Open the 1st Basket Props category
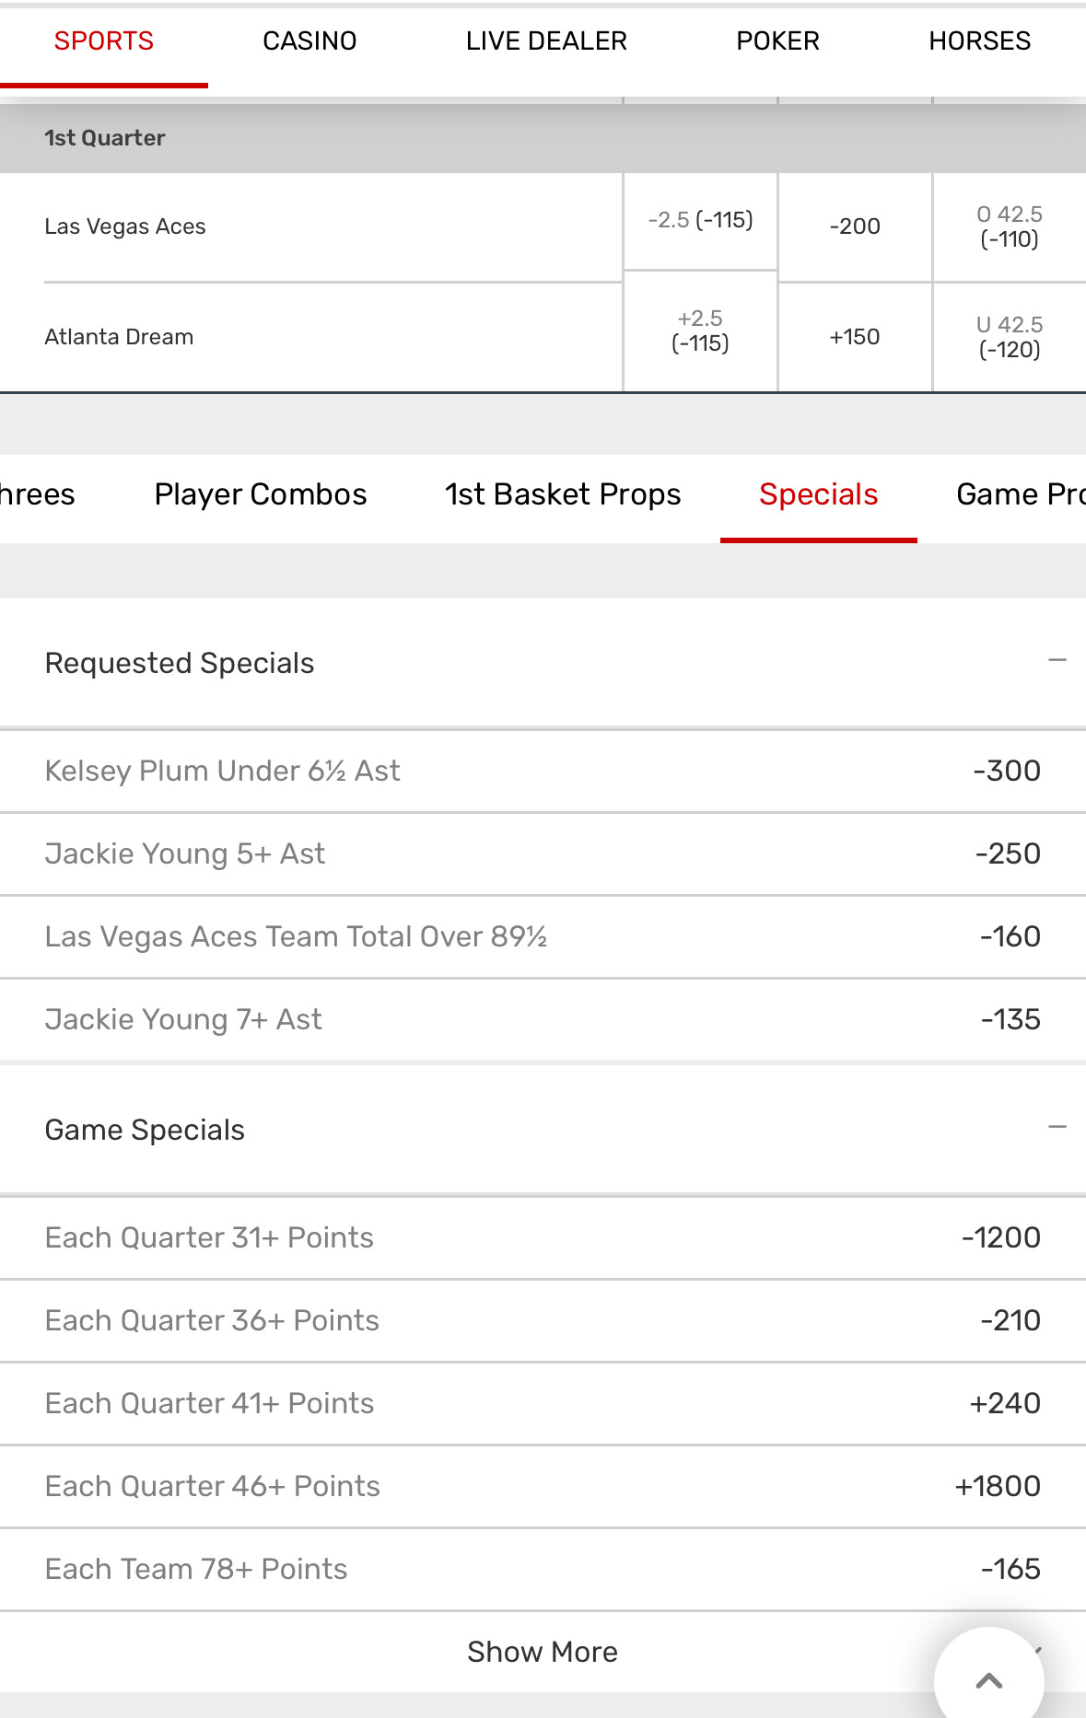Image resolution: width=1086 pixels, height=1718 pixels. [563, 495]
